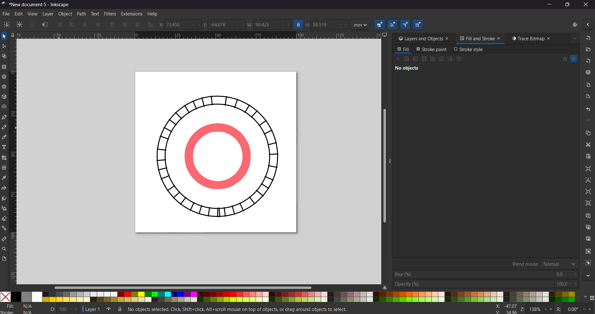
Task: Open the Path menu
Action: [81, 14]
